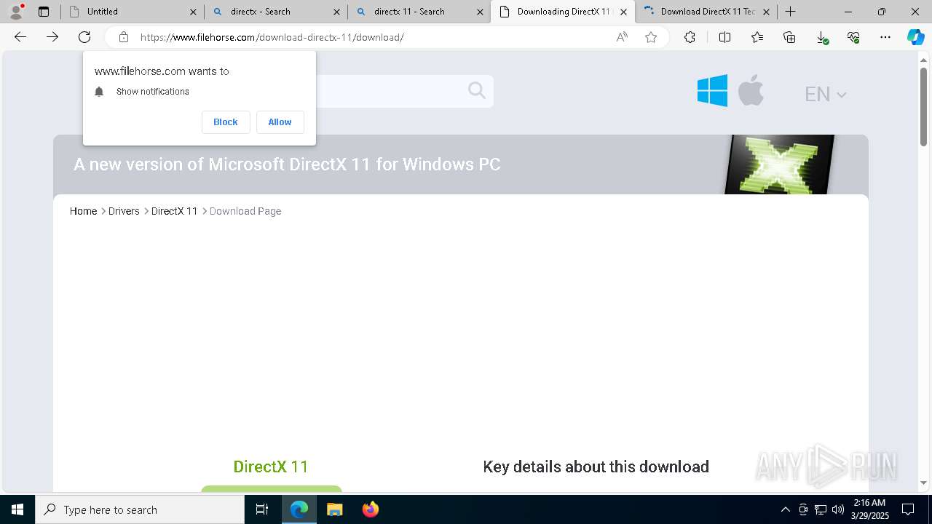Open the Windows Start menu
Image resolution: width=932 pixels, height=524 pixels.
point(17,509)
